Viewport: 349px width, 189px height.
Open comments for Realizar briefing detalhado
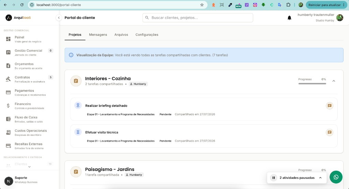tap(330, 106)
